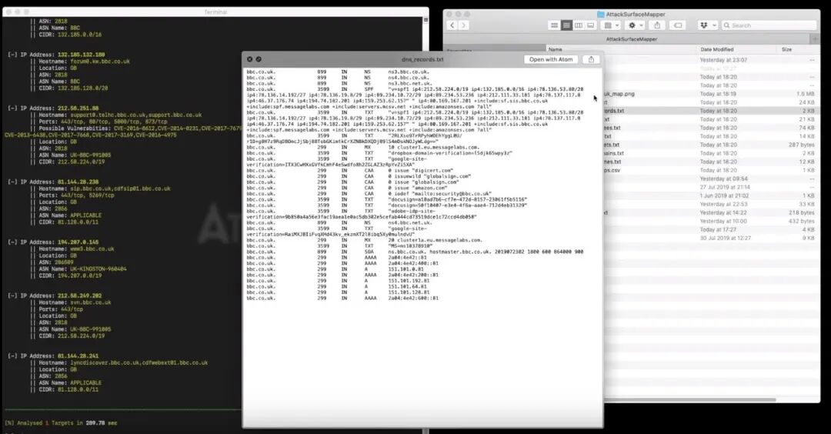The width and height of the screenshot is (831, 434).
Task: Click Terminal window scrollbar indicator
Action: 426,20
